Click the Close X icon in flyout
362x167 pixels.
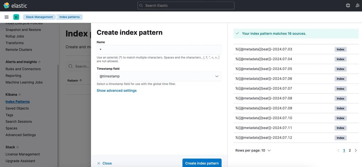(x=99, y=163)
